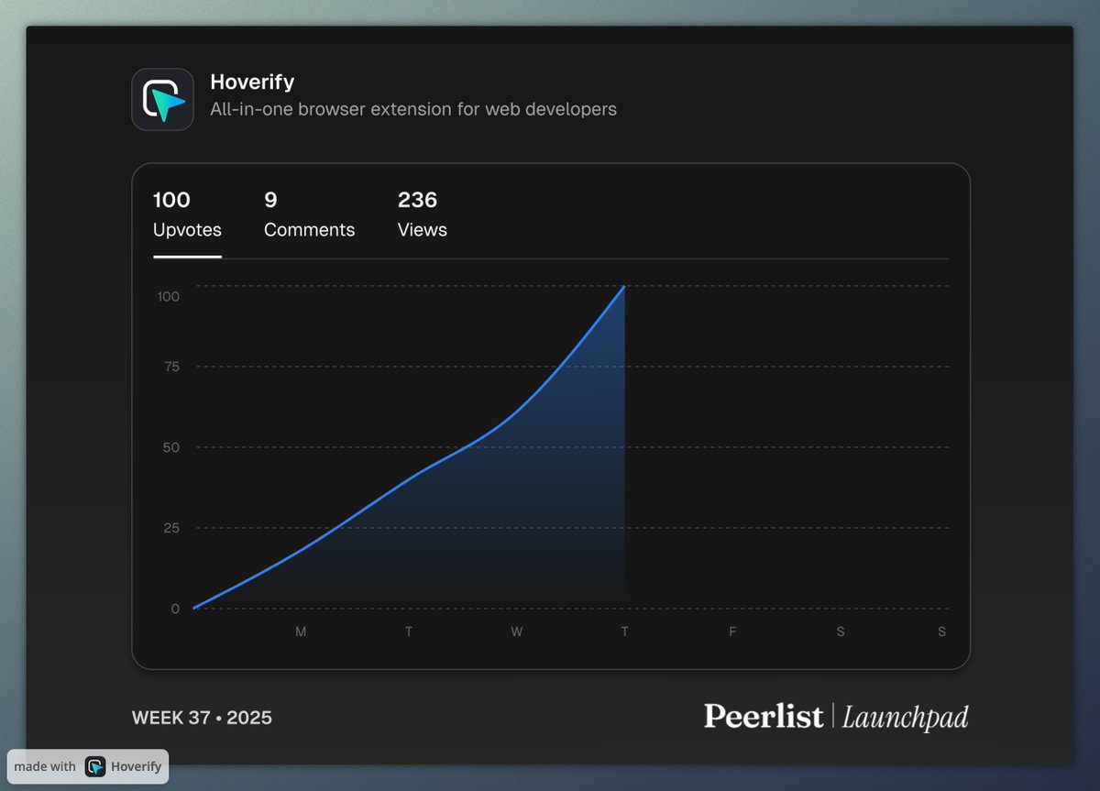Click the F day label on the chart axis
Viewport: 1100px width, 791px height.
coord(732,632)
